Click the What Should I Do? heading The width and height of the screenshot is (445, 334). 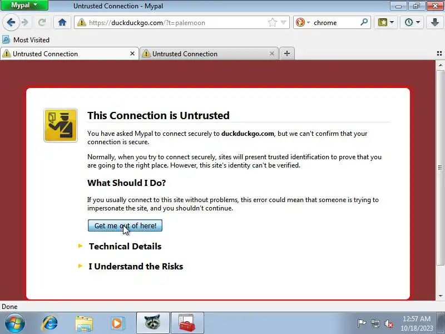point(127,183)
